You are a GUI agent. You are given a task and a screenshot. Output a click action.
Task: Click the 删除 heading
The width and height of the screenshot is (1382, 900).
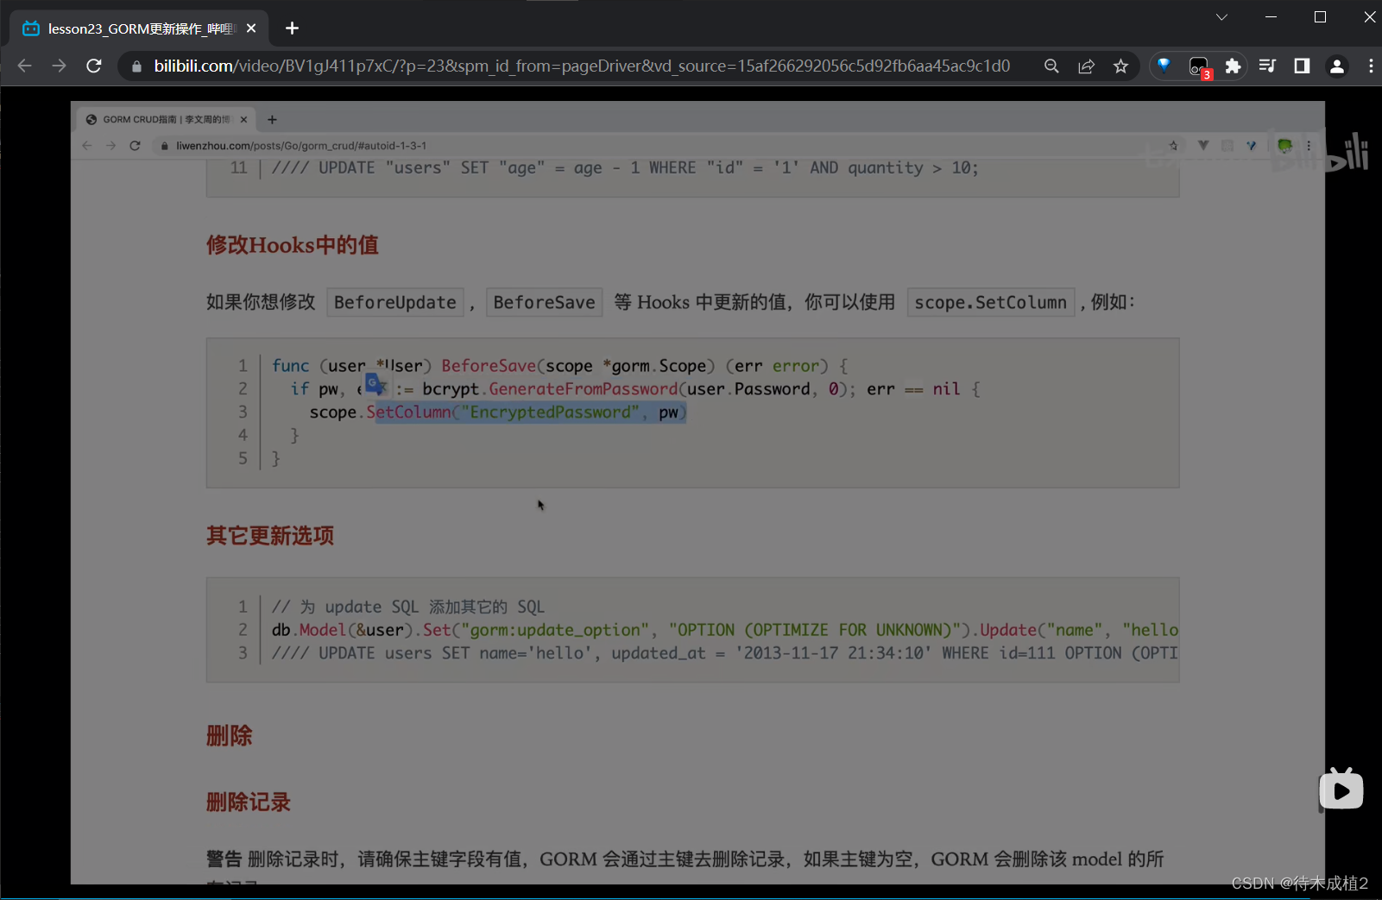pos(229,736)
